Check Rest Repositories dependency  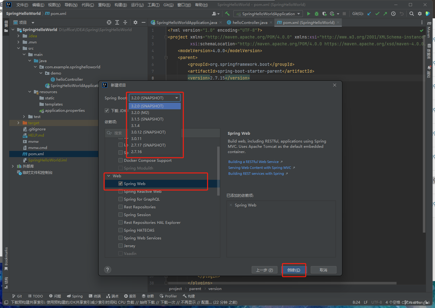point(121,207)
